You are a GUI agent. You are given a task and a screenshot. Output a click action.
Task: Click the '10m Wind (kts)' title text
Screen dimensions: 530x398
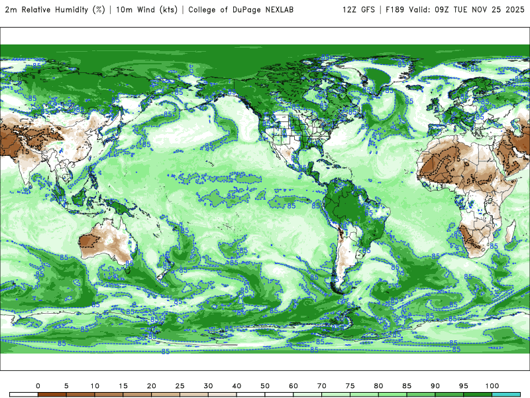146,9
